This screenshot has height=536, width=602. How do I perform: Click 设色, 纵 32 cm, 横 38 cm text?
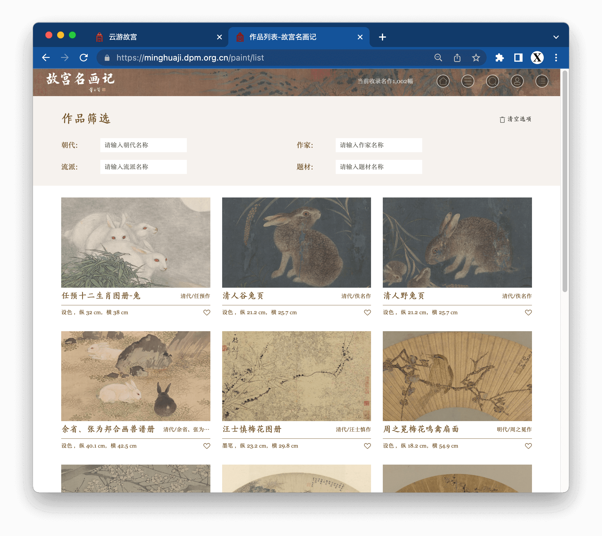pos(95,312)
